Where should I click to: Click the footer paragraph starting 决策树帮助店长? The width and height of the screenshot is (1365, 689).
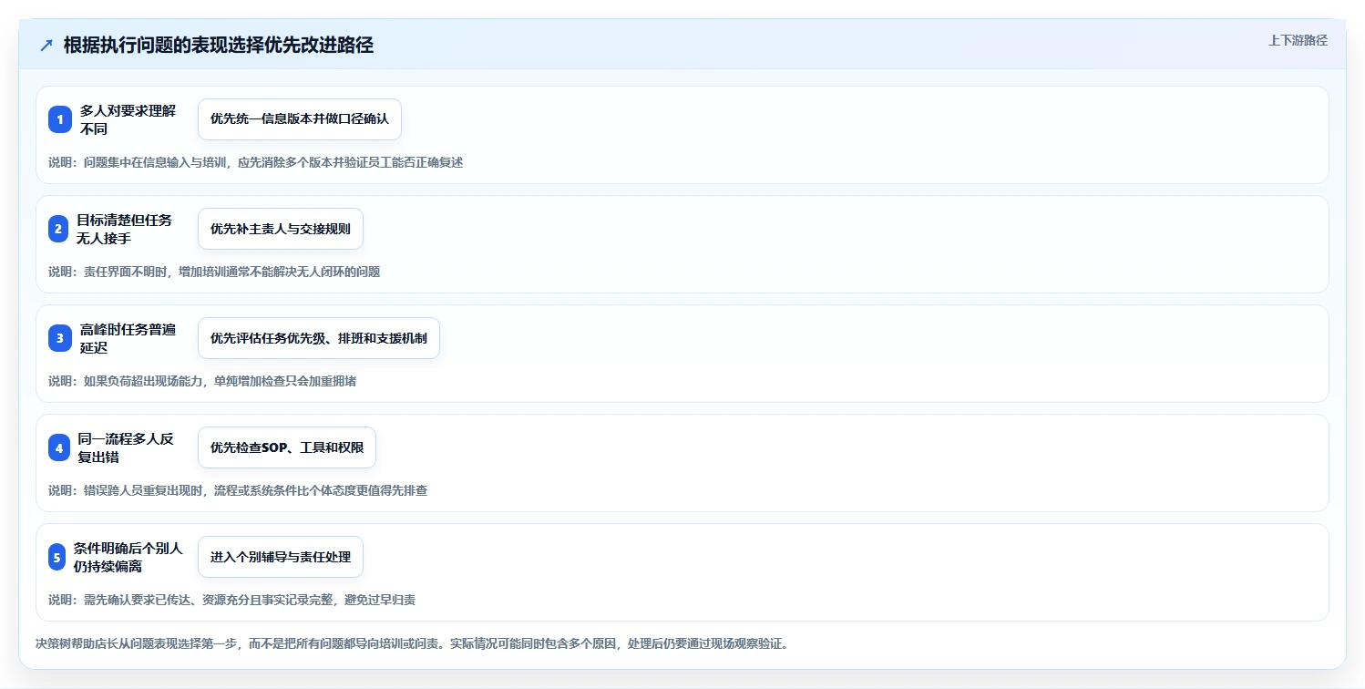412,643
